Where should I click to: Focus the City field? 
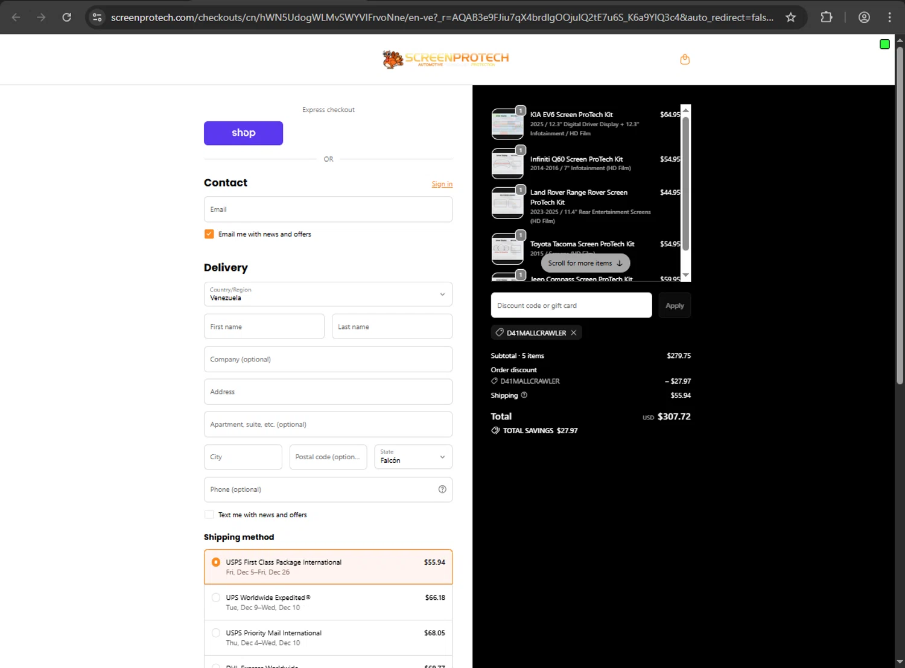click(243, 457)
